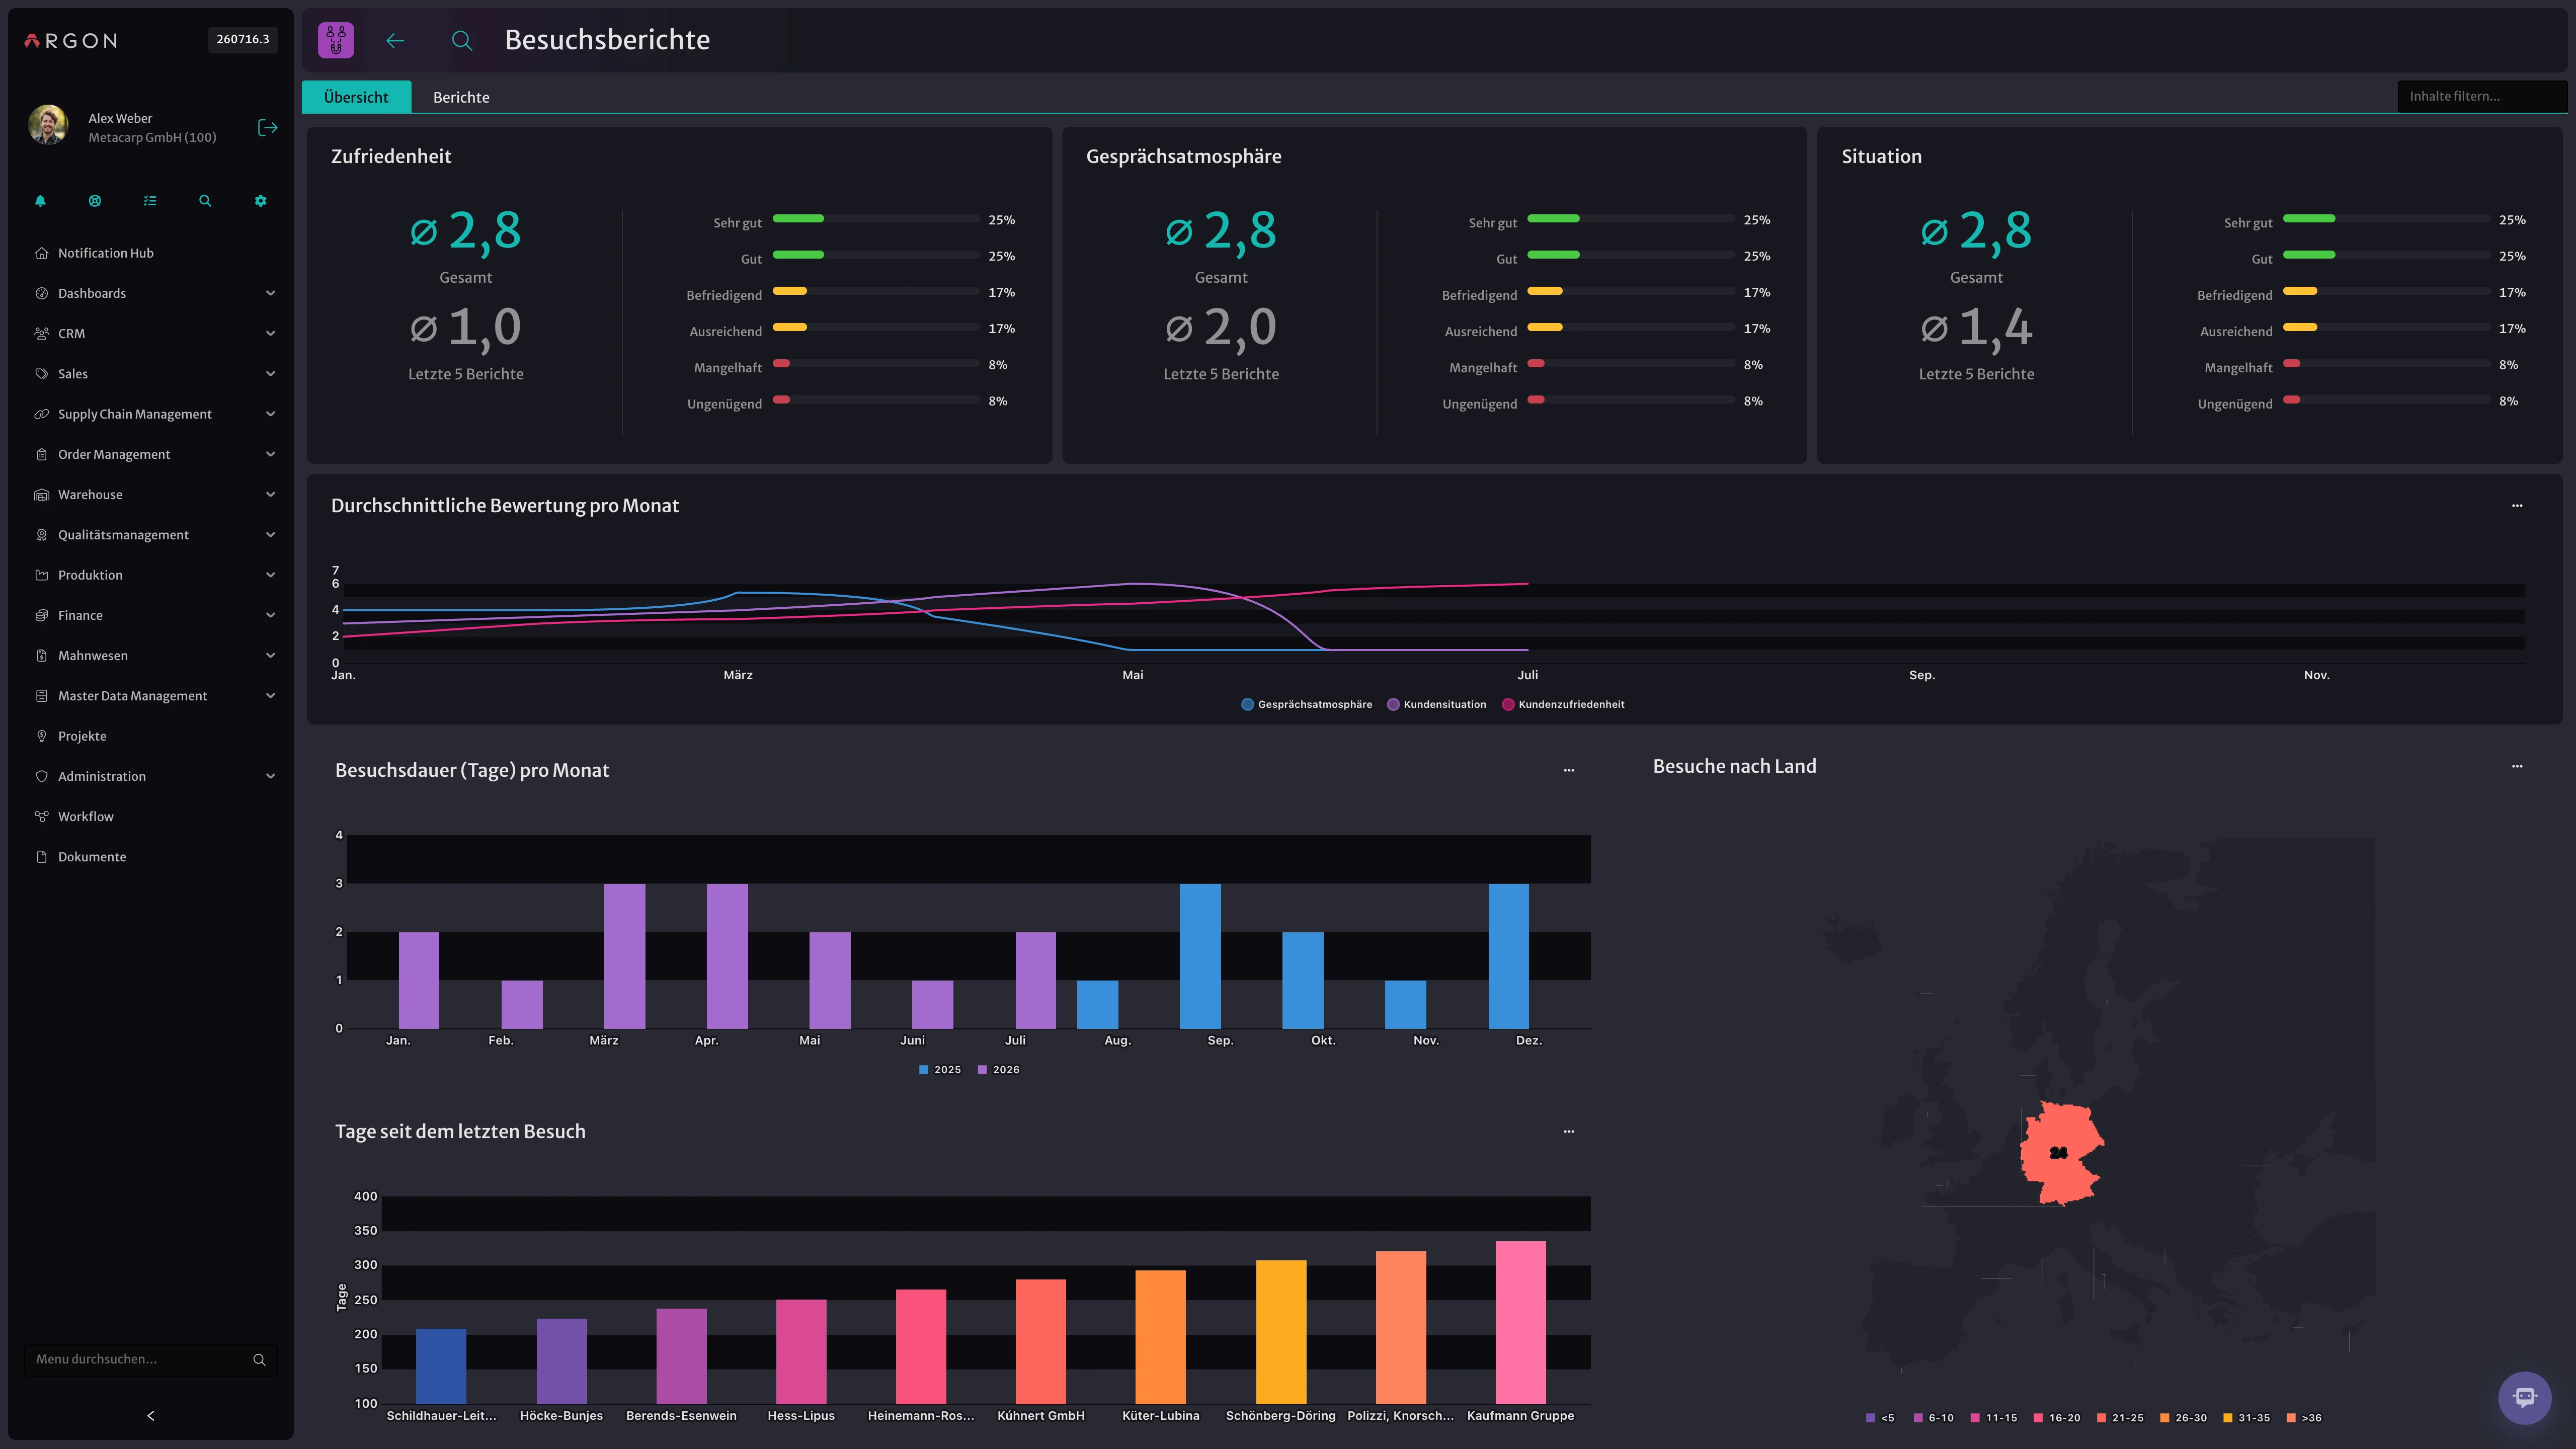Toggle the Kundenzufriedenheit legend series
Screen dimensions: 2576x1449
coord(1564,705)
